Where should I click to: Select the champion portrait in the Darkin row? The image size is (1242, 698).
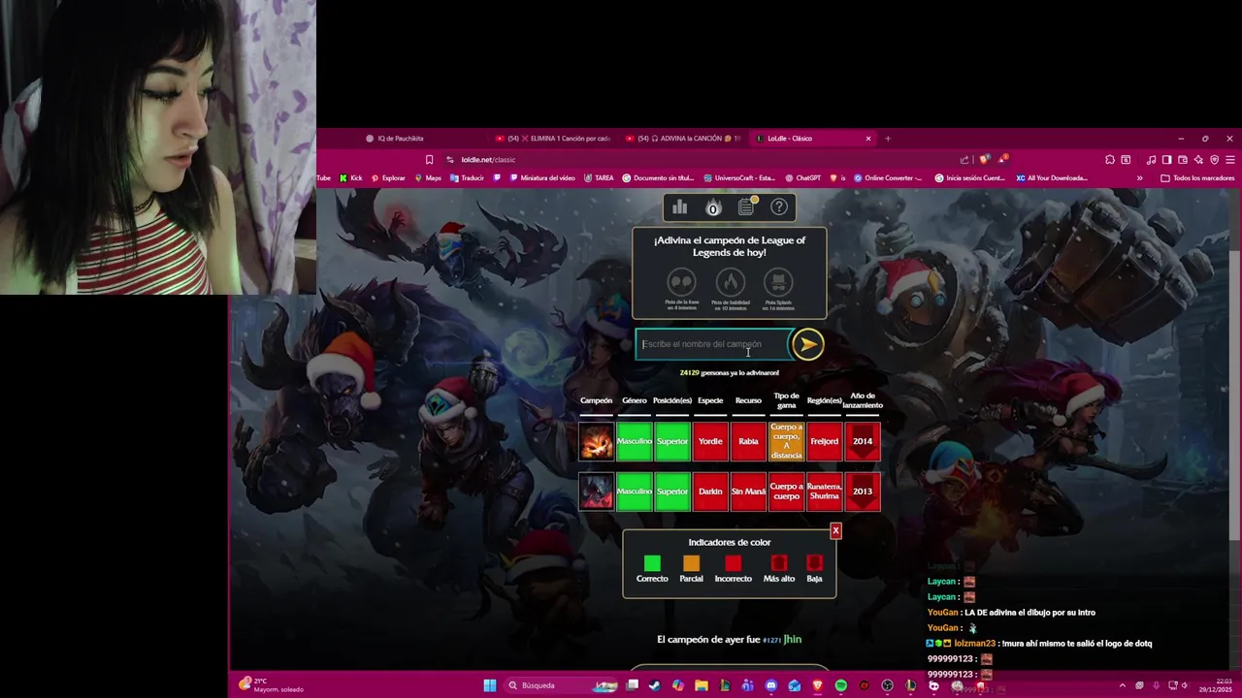tap(597, 492)
